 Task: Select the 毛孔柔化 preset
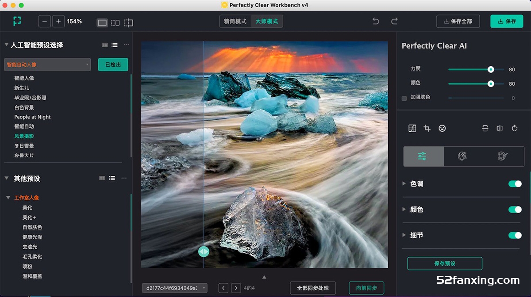click(32, 256)
